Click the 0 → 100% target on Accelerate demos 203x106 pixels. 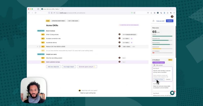click(126, 43)
